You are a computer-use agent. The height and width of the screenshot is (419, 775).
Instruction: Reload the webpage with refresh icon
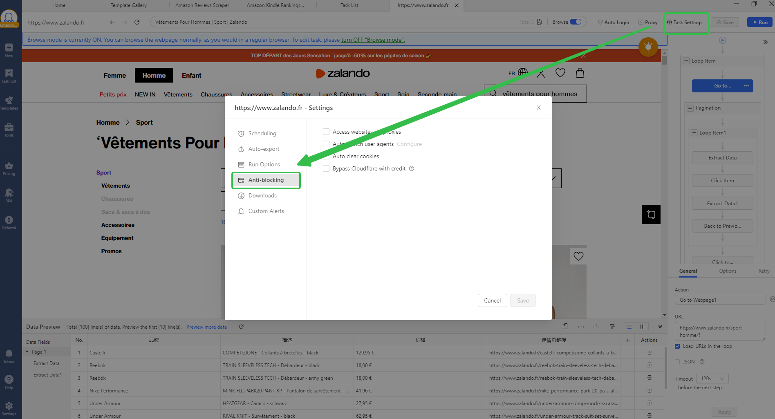137,22
